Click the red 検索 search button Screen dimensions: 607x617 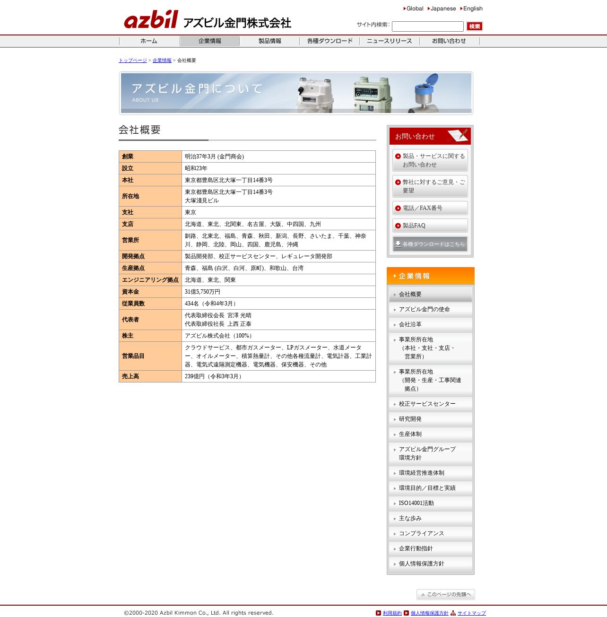(x=475, y=26)
